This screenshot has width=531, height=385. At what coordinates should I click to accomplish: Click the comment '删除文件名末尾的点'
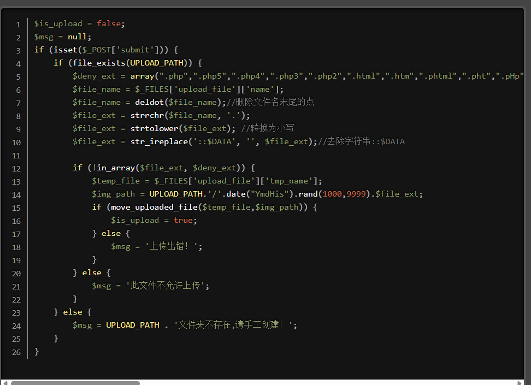coord(270,102)
